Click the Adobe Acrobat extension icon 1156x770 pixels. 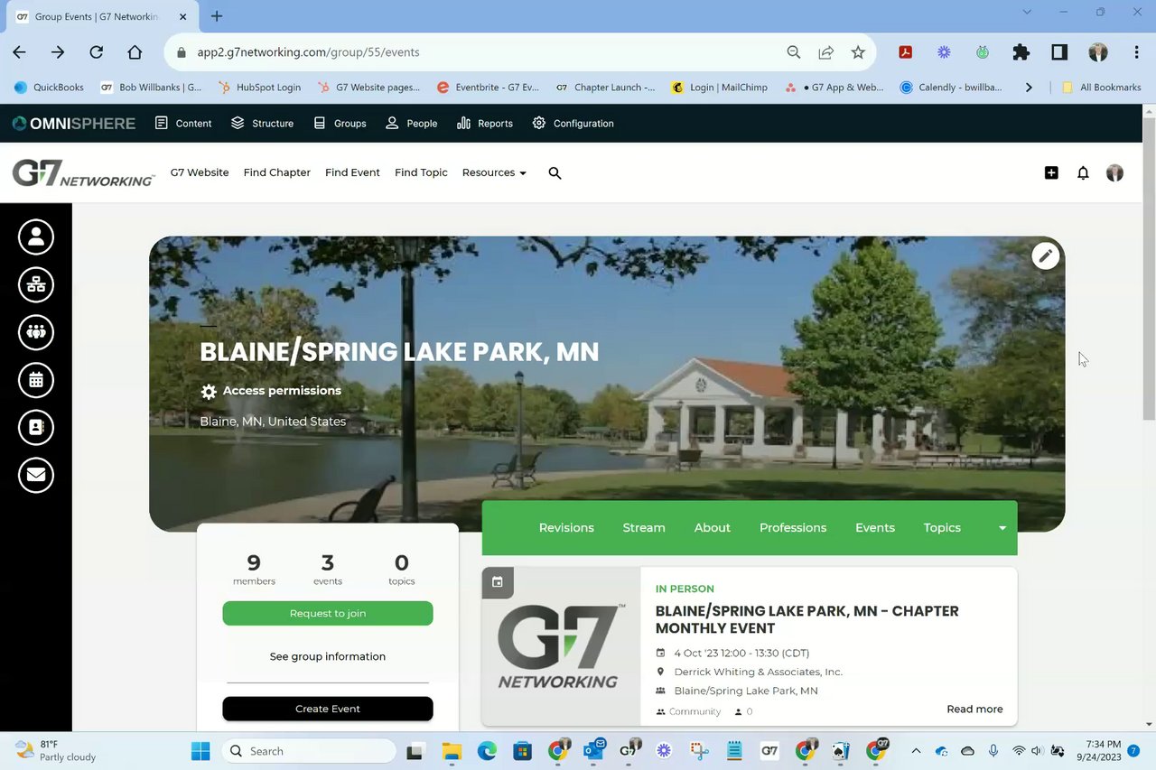click(x=905, y=52)
